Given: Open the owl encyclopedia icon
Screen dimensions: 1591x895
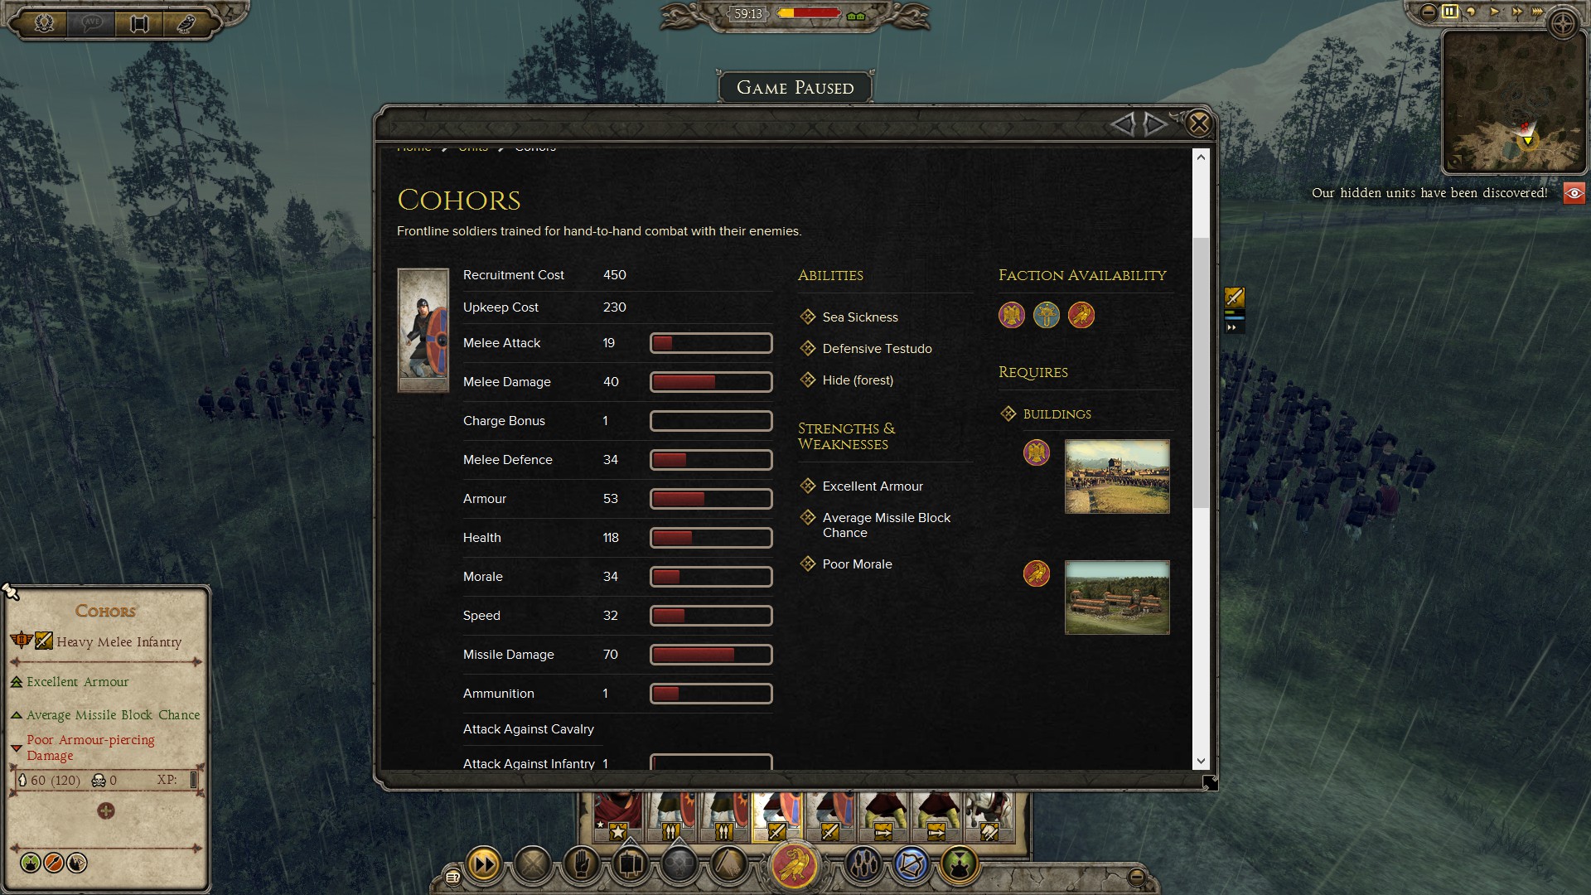Looking at the screenshot, I should [x=186, y=23].
